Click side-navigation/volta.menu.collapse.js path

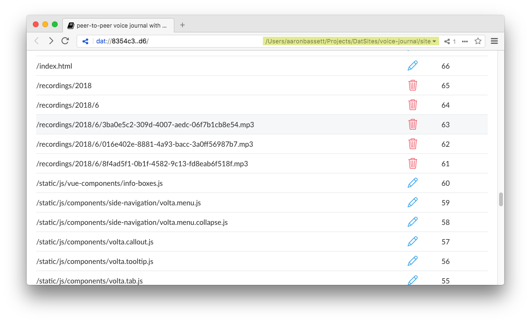pyautogui.click(x=132, y=222)
